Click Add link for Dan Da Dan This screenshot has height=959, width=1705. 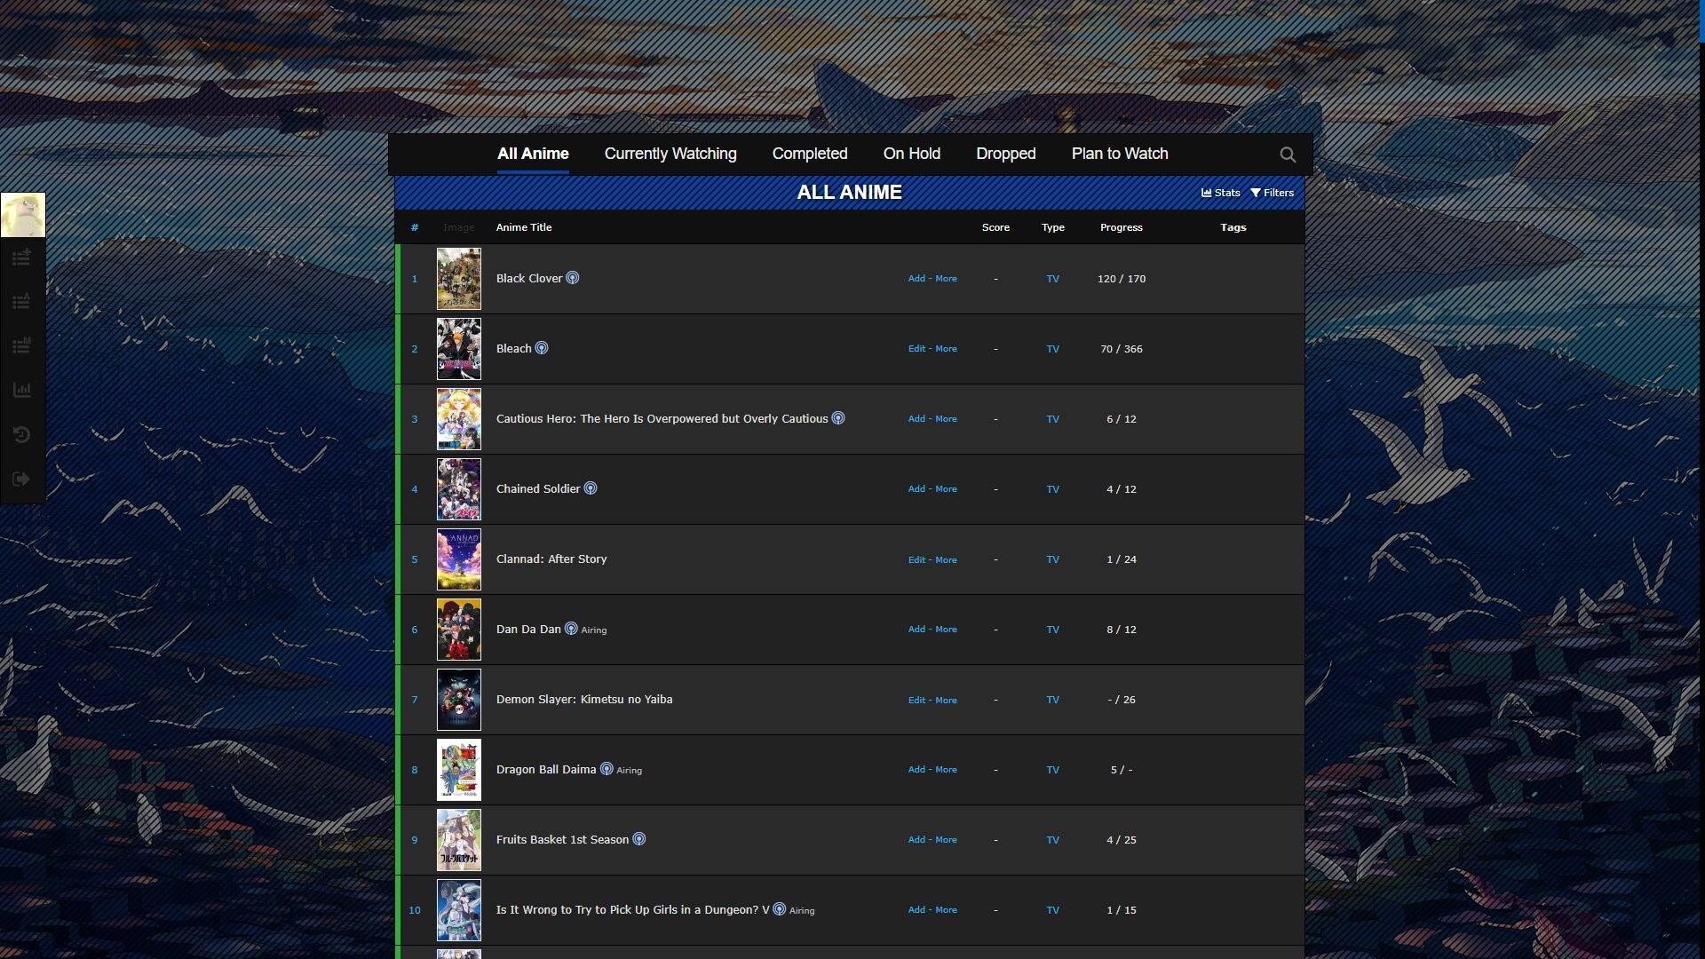click(x=916, y=630)
